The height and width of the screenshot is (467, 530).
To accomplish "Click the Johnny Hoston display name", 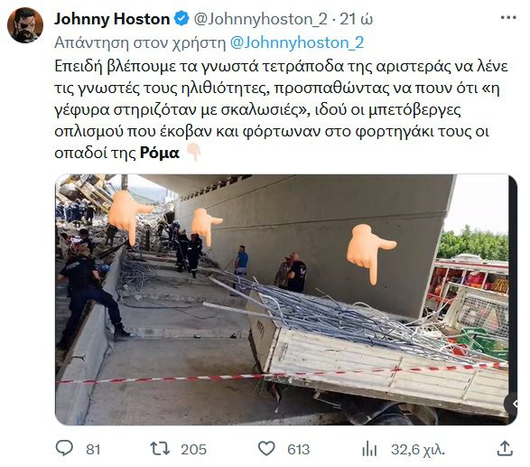I will point(112,19).
